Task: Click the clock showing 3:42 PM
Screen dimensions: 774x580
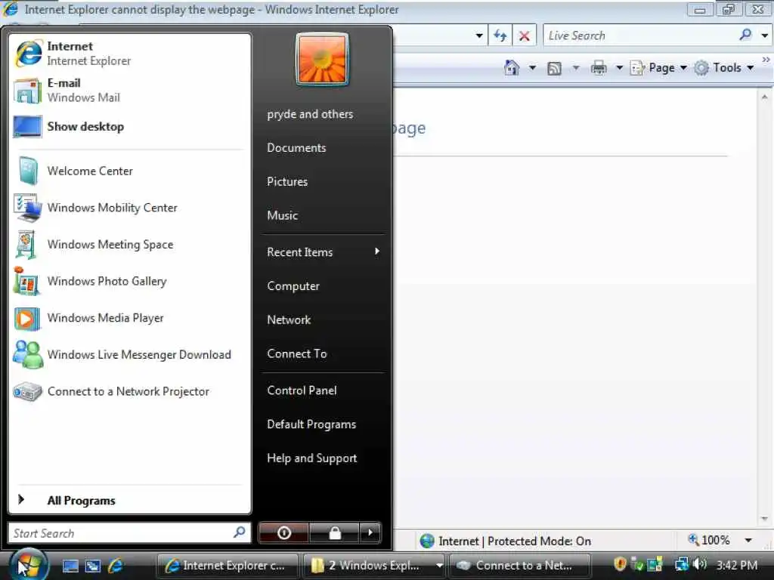Action: coord(737,565)
